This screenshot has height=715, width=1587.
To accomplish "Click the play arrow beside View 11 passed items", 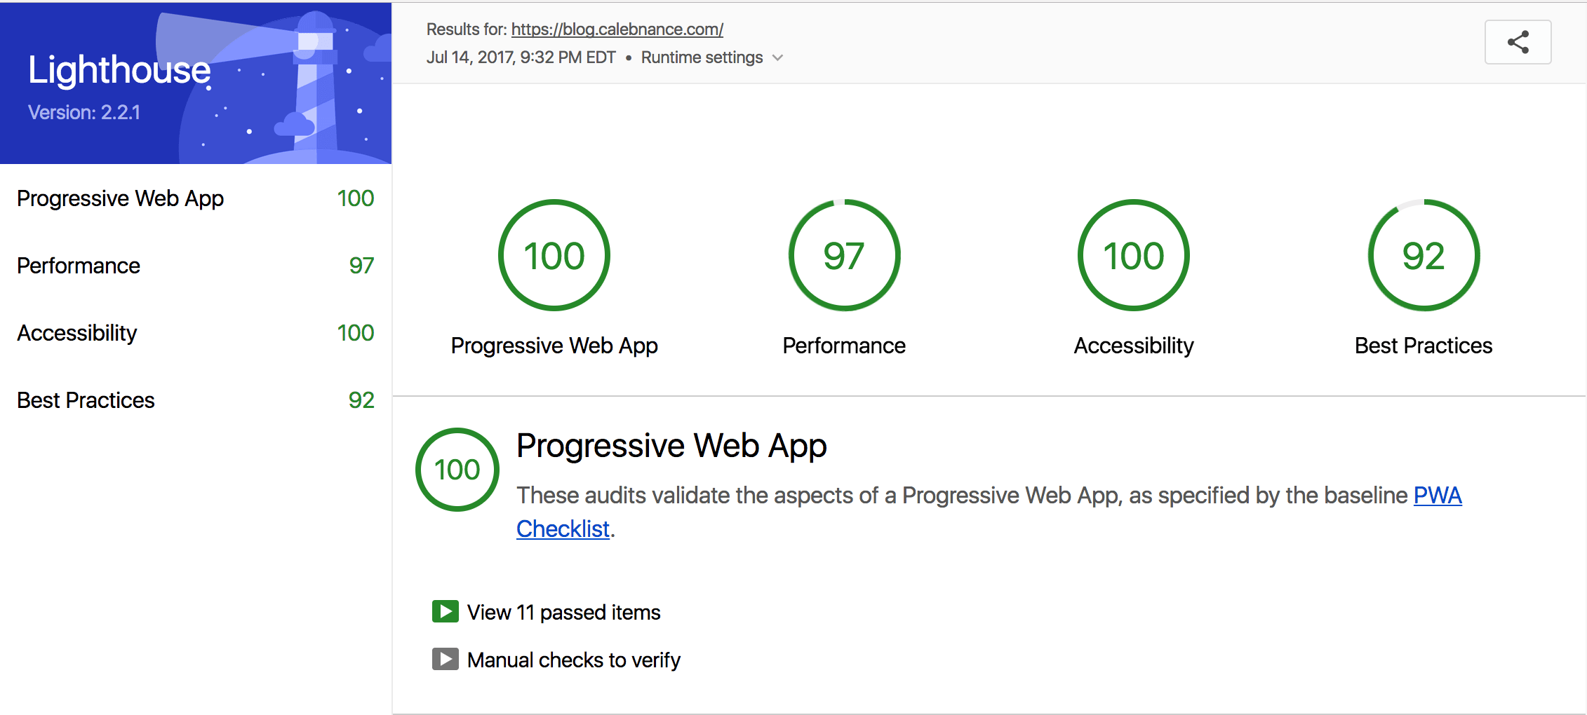I will (x=444, y=611).
